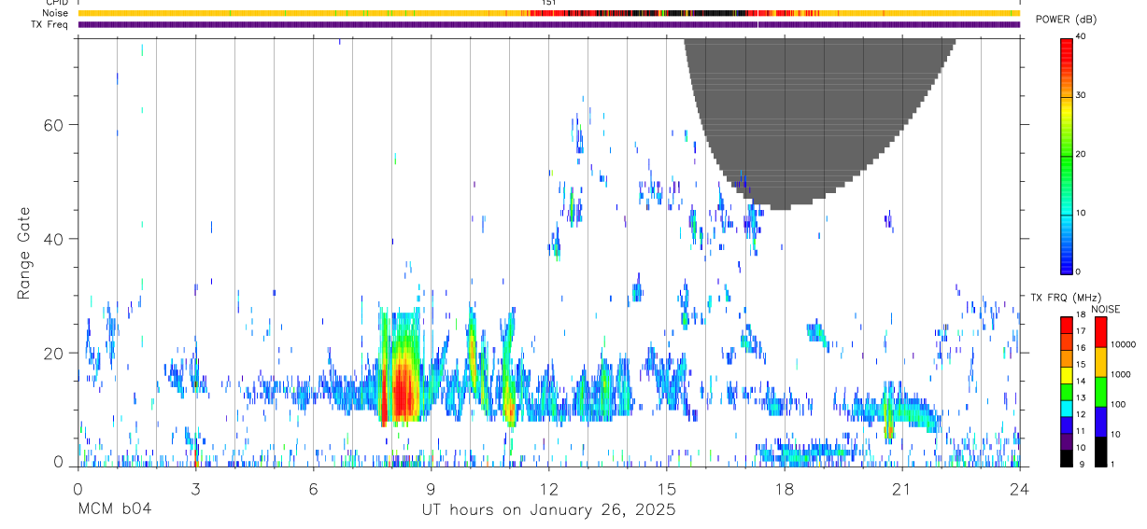The width and height of the screenshot is (1147, 529).
Task: Click the x-axis tick label '9'
Action: pyautogui.click(x=431, y=488)
